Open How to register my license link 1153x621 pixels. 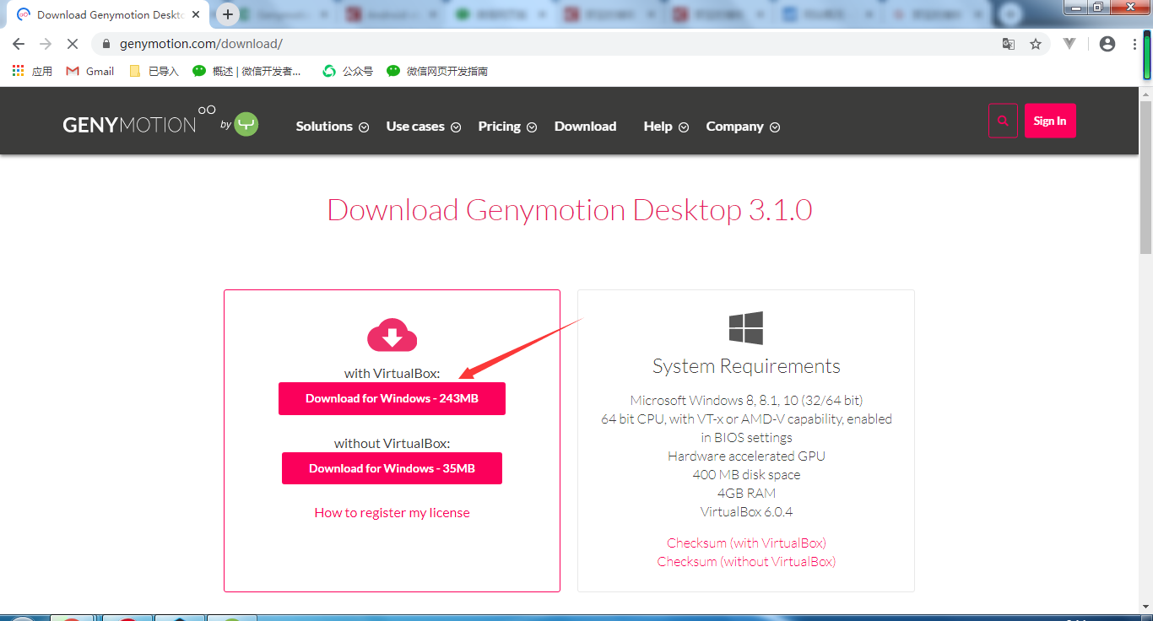coord(392,512)
